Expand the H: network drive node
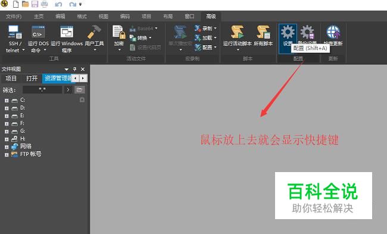The image size is (387, 234). pyautogui.click(x=7, y=139)
